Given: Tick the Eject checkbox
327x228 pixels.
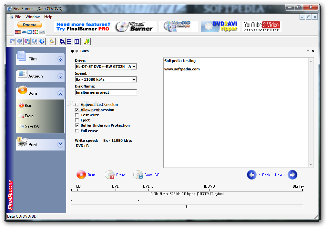Looking at the screenshot, I should (x=77, y=120).
